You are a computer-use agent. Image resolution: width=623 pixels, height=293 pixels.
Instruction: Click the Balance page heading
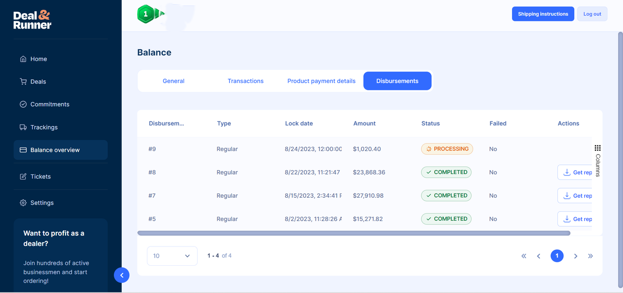click(154, 52)
